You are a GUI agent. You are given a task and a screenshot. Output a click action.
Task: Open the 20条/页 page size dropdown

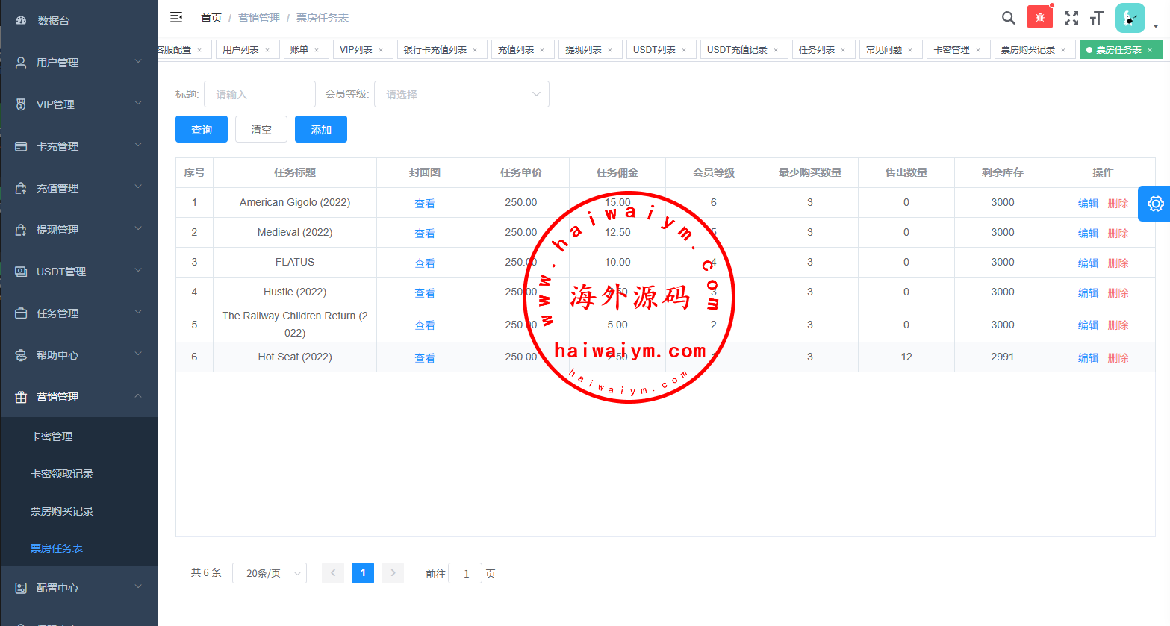coord(269,573)
